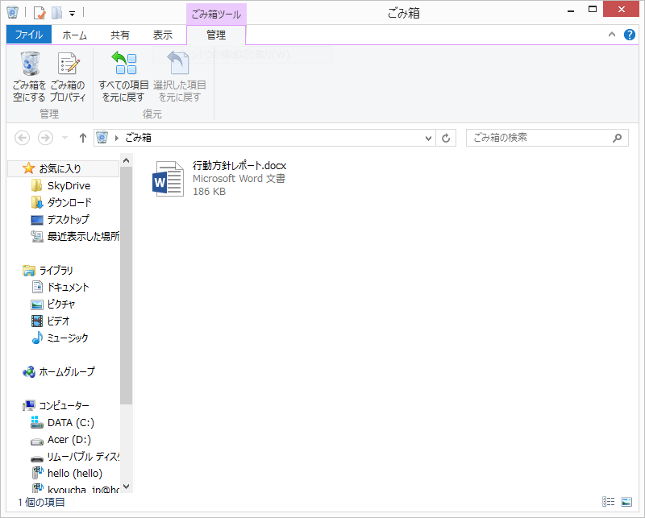Click the Help question mark icon

pos(630,35)
